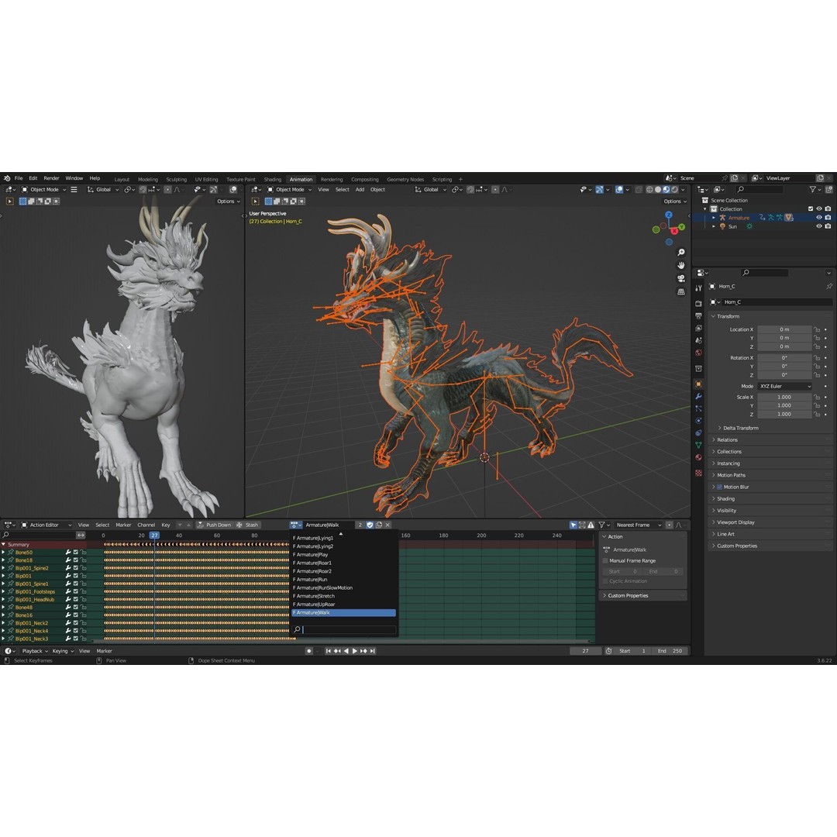Enable Manual Frame Range checkbox
Image resolution: width=837 pixels, height=837 pixels.
coord(605,560)
